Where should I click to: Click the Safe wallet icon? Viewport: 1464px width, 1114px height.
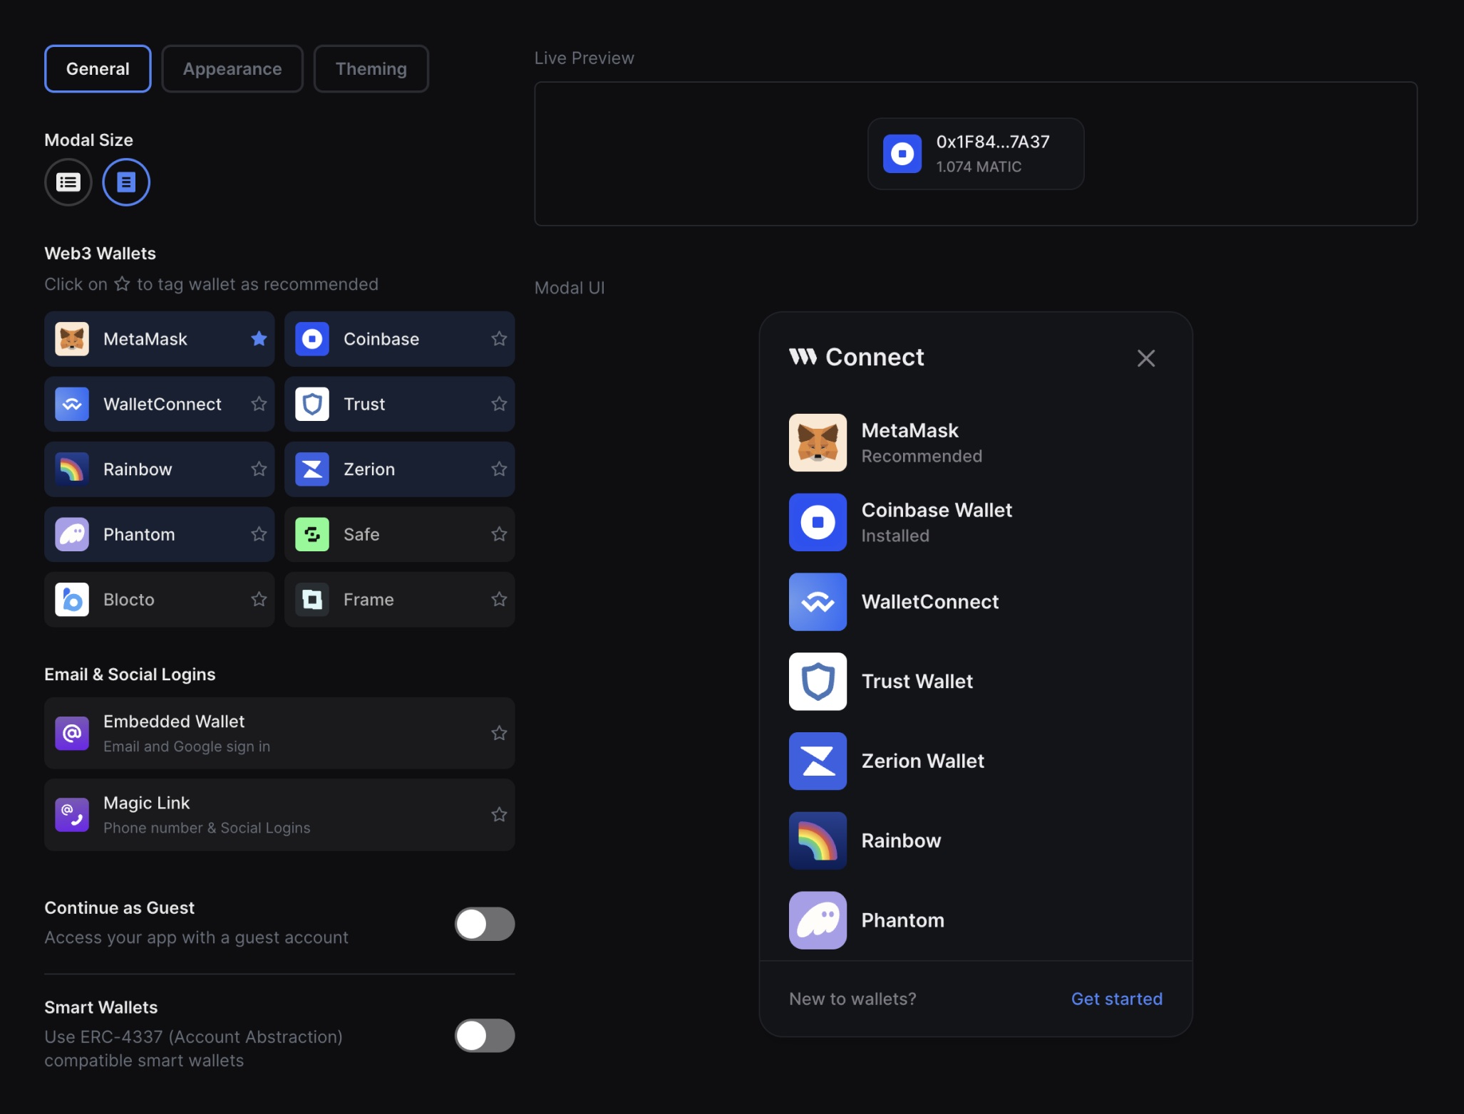[x=311, y=534]
